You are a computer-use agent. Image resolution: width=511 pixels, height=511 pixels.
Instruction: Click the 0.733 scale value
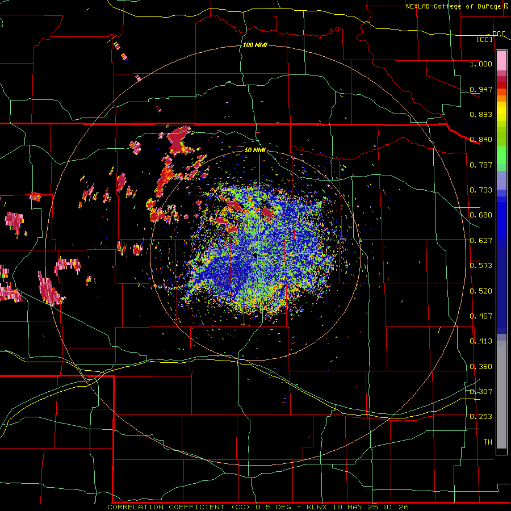click(481, 190)
